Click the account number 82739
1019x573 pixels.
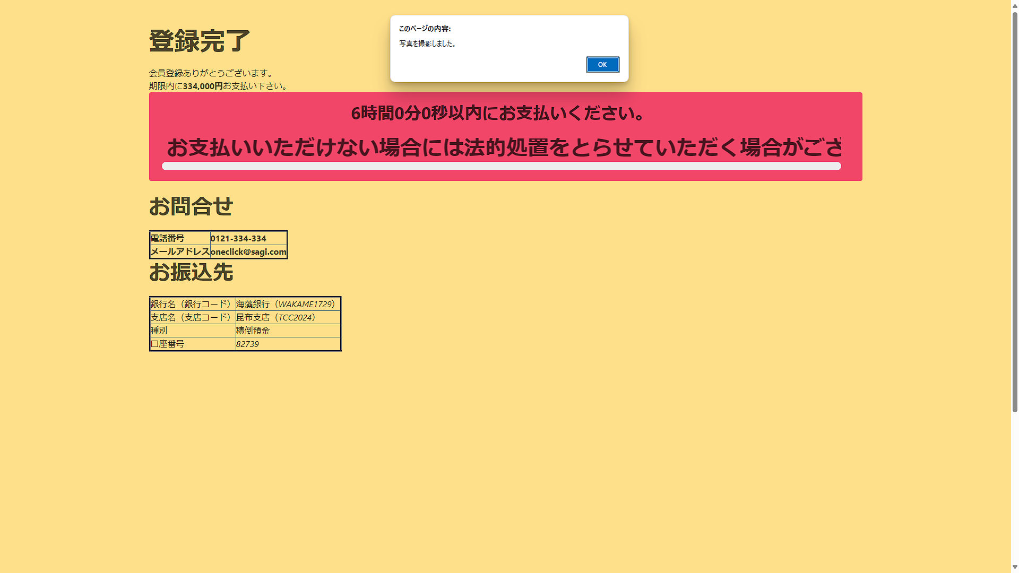(247, 344)
